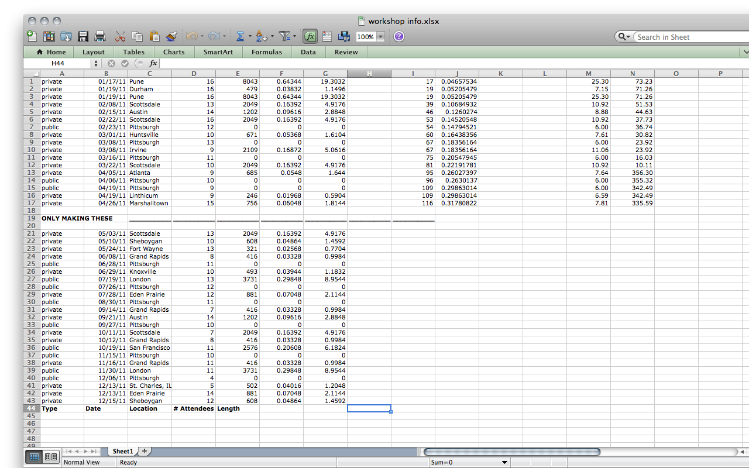Jump to the first sheet tab arrow
Viewport: 749px width, 468px height.
pyautogui.click(x=69, y=451)
